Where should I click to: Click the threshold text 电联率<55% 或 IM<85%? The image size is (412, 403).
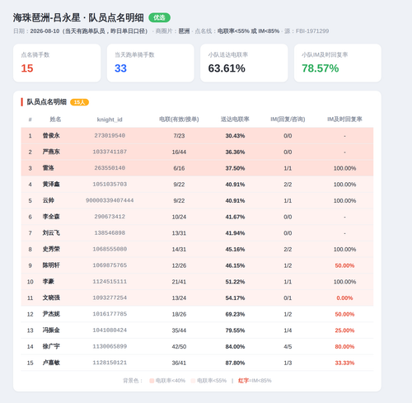pyautogui.click(x=248, y=31)
